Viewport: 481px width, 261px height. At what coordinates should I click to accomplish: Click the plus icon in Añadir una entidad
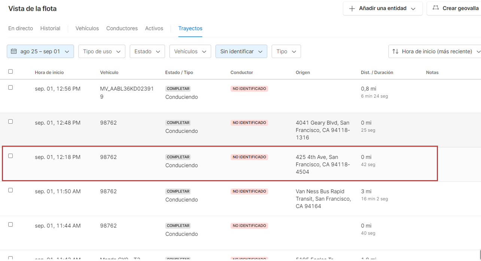coord(352,9)
